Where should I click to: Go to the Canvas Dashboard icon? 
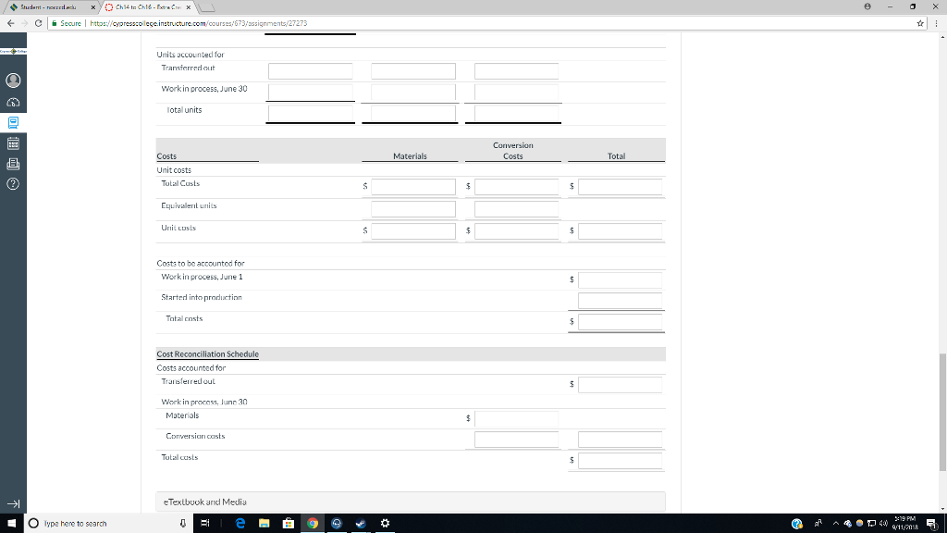pos(13,102)
